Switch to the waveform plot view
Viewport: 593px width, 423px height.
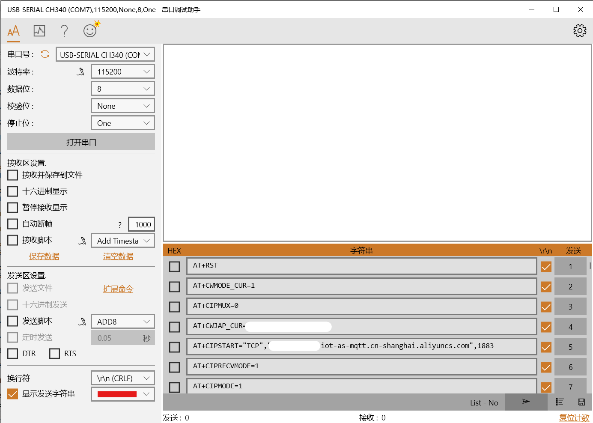(x=39, y=30)
